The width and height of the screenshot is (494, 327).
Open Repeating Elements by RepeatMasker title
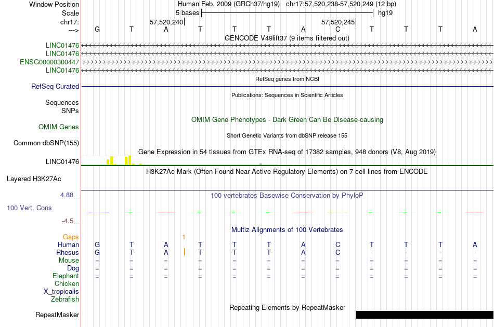[x=287, y=307]
